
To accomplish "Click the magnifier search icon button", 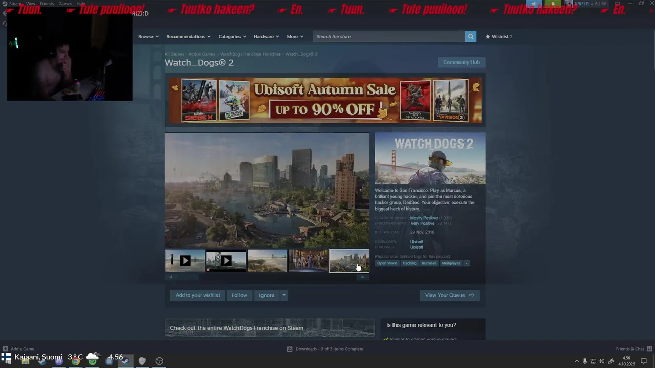I will click(471, 36).
